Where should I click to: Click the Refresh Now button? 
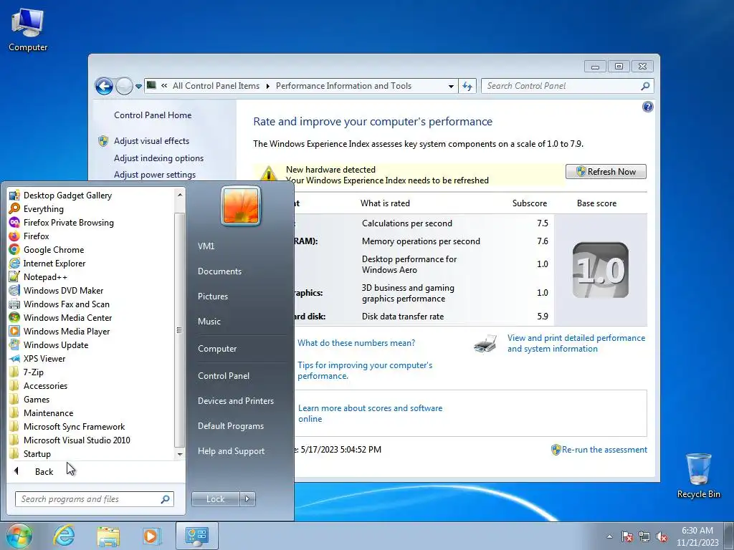click(606, 172)
